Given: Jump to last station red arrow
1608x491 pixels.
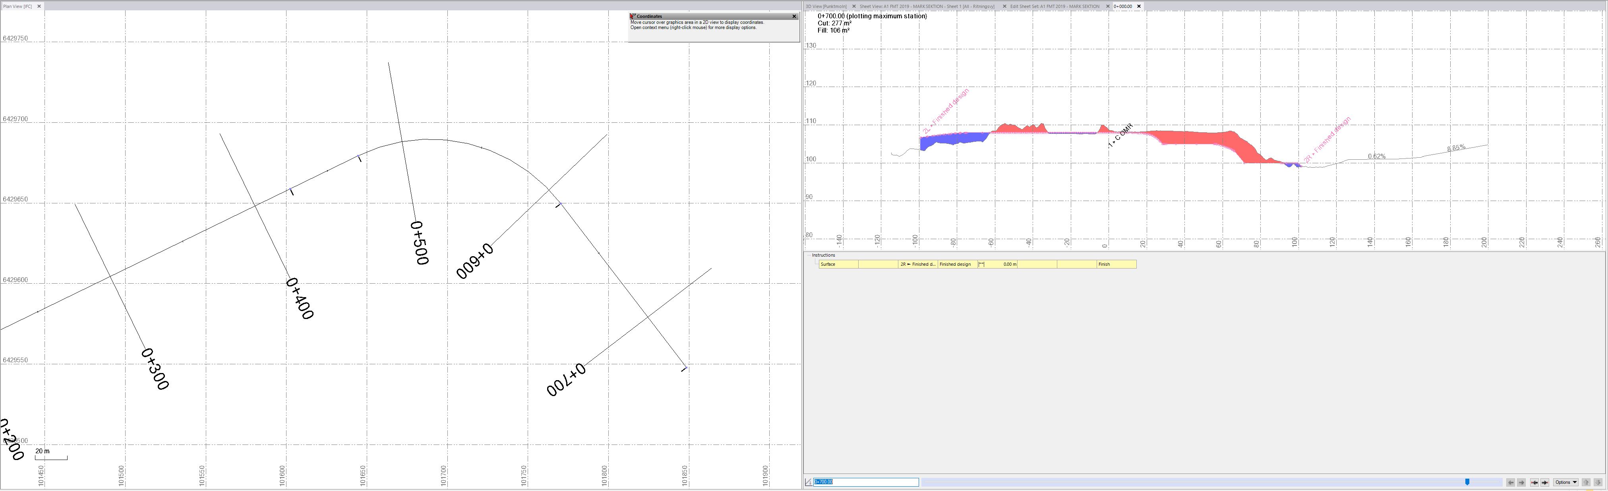Looking at the screenshot, I should click(1545, 482).
